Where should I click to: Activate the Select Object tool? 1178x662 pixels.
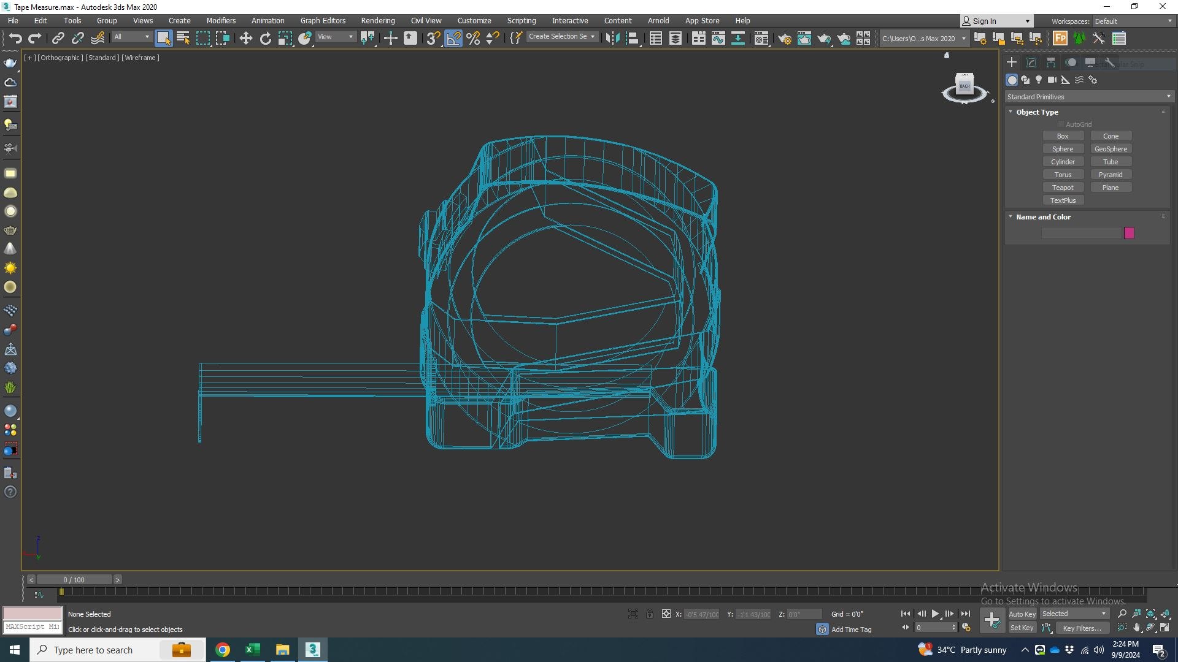coord(163,39)
